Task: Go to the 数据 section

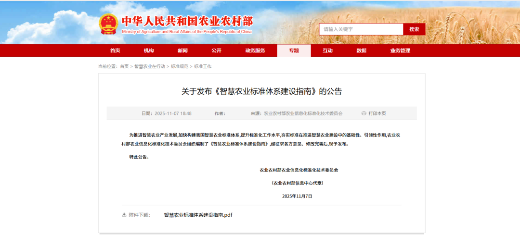Action: [362, 50]
